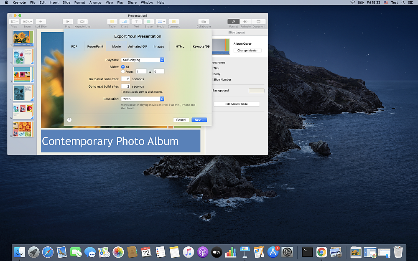The width and height of the screenshot is (418, 261).
Task: Open the help question mark button
Action: [69, 120]
